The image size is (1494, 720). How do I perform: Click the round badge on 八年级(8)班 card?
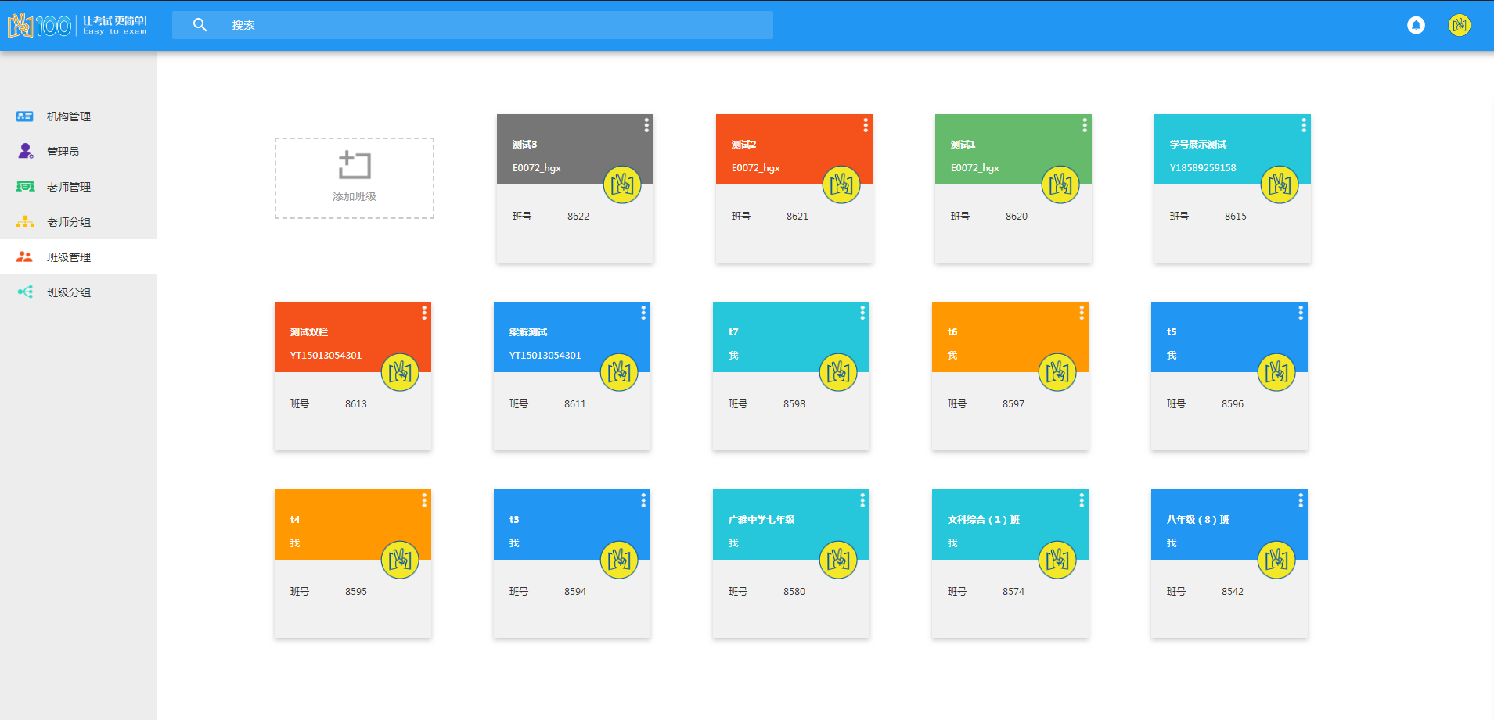1276,560
